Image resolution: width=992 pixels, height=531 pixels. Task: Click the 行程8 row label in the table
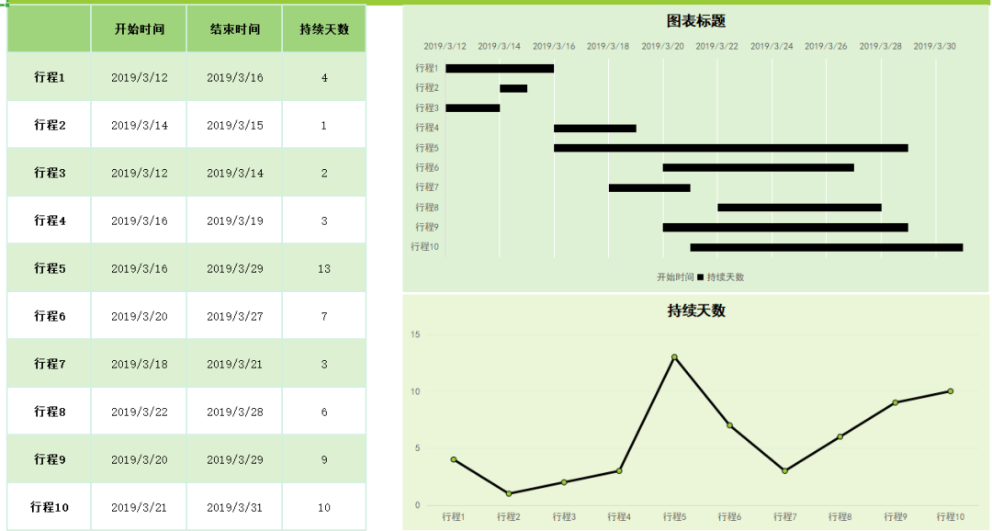[50, 412]
